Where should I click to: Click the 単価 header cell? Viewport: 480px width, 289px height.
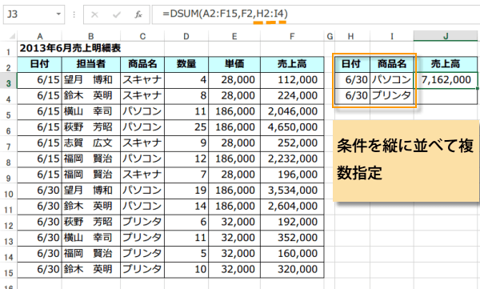tap(234, 64)
